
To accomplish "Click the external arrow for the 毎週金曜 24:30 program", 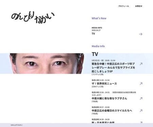I will (x=141, y=122).
